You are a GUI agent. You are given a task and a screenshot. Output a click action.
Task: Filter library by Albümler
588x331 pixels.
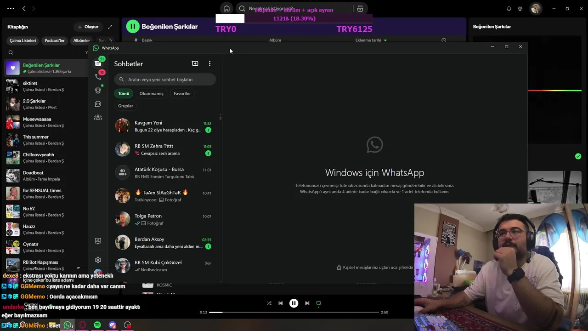(x=81, y=40)
